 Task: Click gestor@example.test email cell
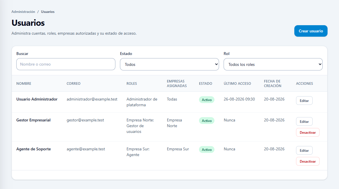[x=85, y=120]
